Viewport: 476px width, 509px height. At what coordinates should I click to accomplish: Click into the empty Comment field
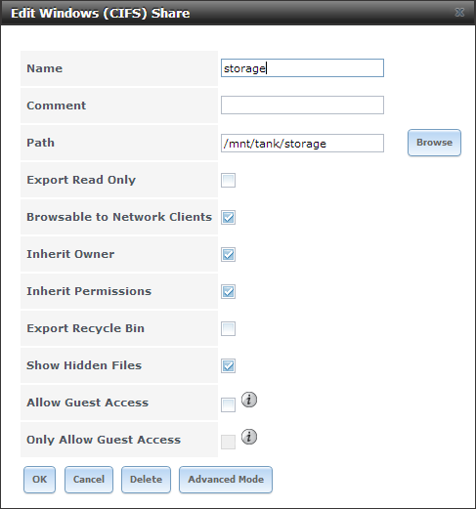pyautogui.click(x=302, y=106)
